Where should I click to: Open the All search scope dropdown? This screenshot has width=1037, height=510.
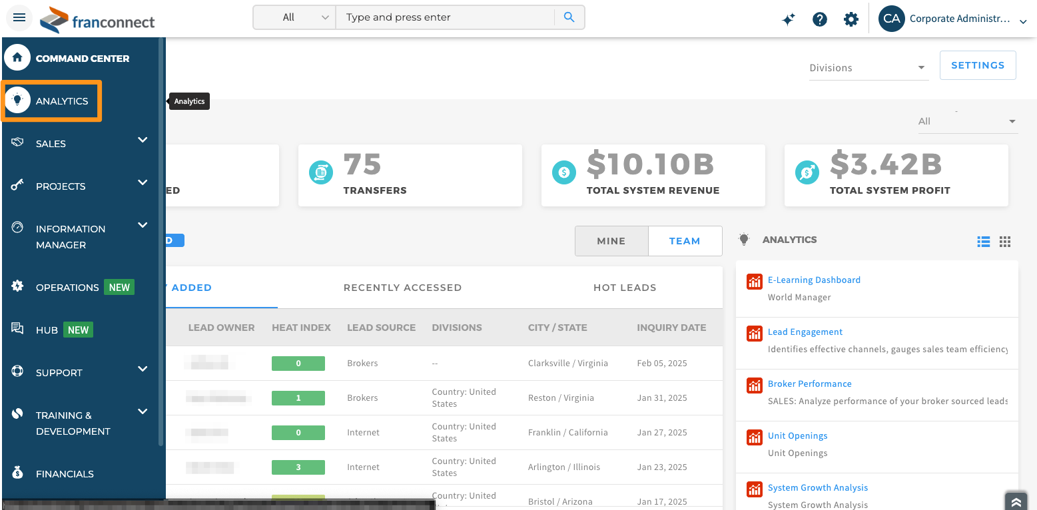(x=295, y=17)
